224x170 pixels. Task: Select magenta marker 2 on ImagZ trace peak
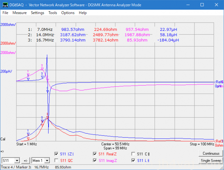point(42,69)
